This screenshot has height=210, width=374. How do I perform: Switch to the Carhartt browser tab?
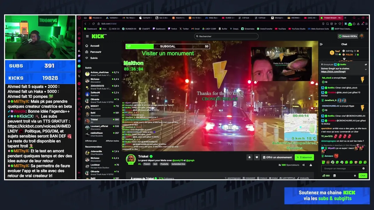pos(146,18)
